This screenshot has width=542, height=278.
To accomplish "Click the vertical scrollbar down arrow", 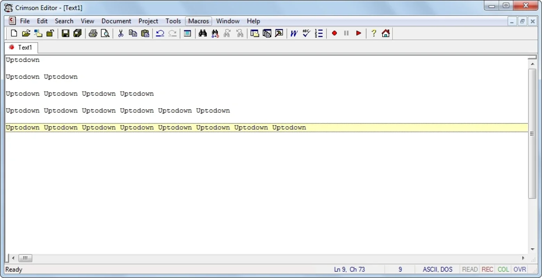I will [532, 249].
